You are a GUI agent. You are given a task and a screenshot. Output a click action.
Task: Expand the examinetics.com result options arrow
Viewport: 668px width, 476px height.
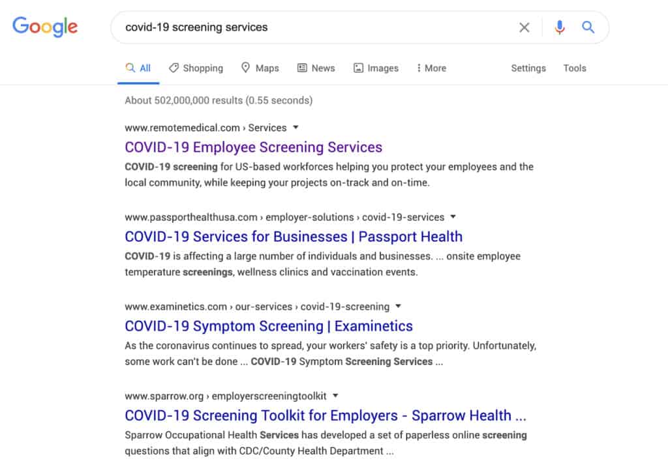398,306
